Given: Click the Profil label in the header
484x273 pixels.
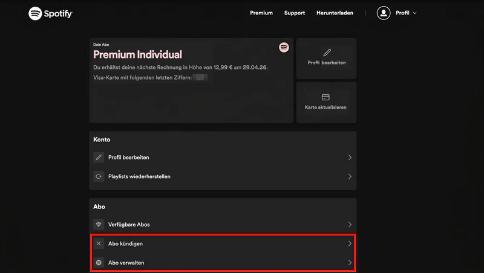Looking at the screenshot, I should (402, 13).
